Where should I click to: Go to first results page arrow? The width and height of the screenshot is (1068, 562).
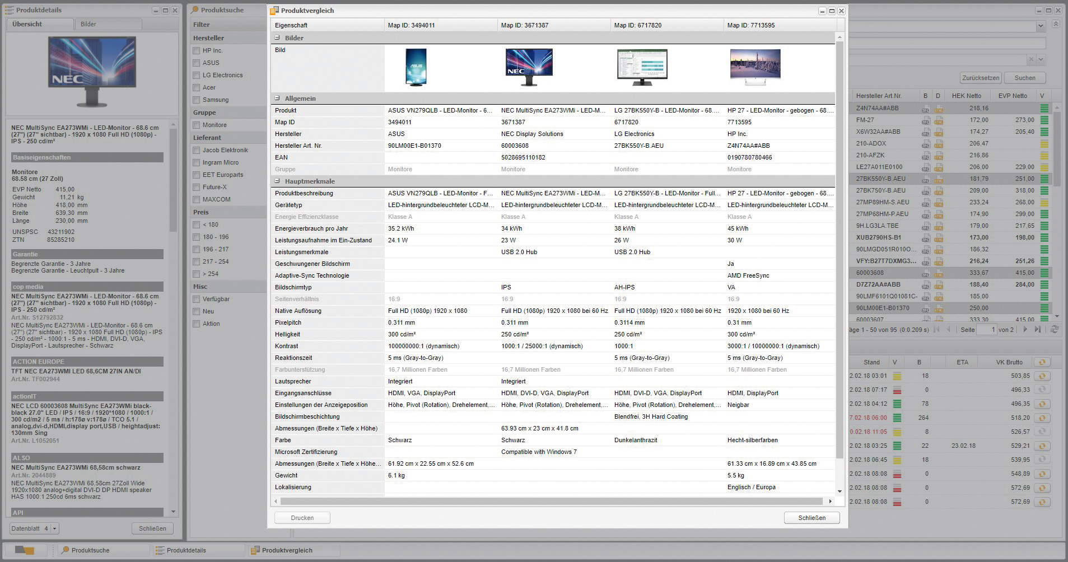click(x=936, y=330)
